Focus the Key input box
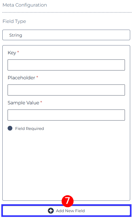Screen dimensions: 132x219 click(x=66, y=65)
